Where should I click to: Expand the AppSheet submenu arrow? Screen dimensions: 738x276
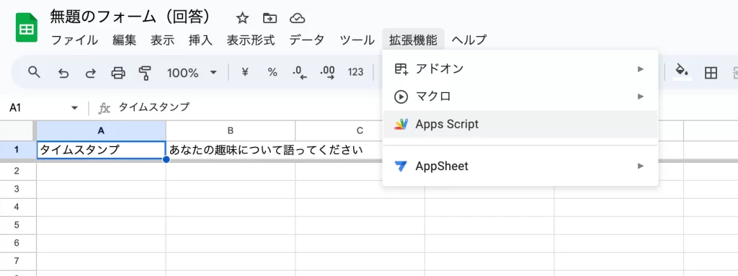coord(640,166)
